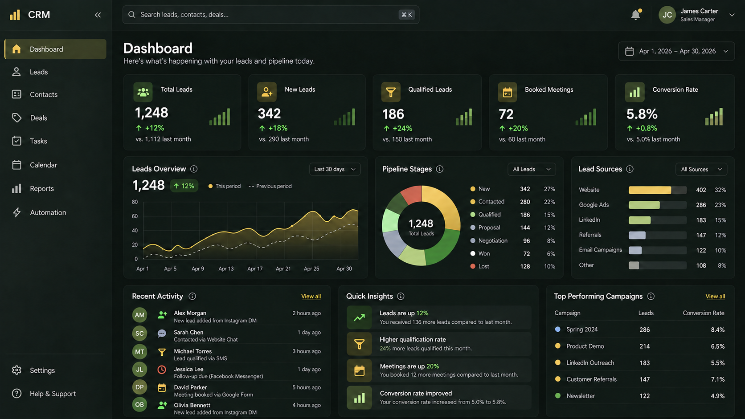Click the info icon beside Pipeline Stages

(440, 169)
